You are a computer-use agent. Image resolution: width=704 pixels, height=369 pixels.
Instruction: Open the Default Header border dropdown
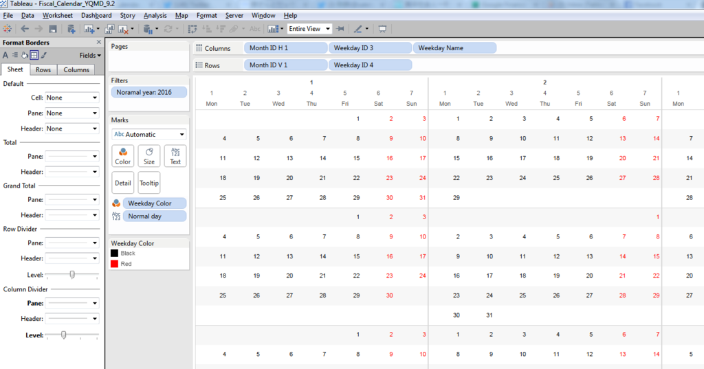[71, 128]
